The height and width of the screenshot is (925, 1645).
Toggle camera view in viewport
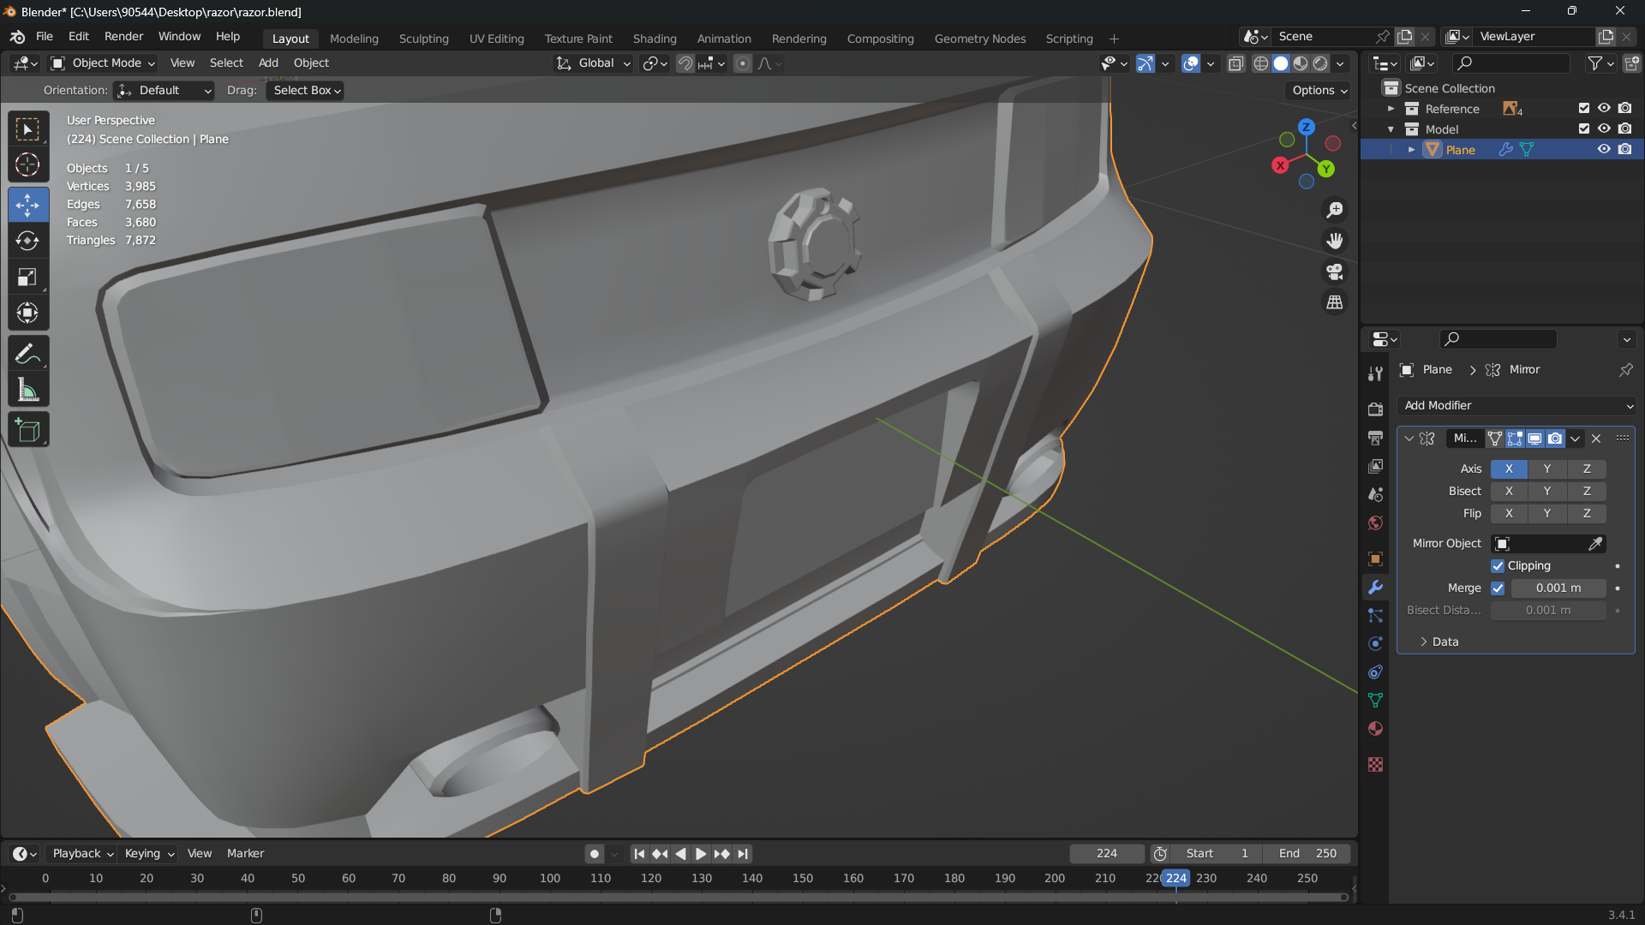click(1335, 272)
